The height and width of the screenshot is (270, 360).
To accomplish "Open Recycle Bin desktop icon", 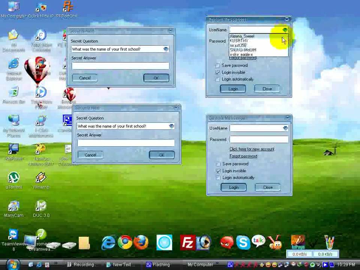I will coord(14,95).
